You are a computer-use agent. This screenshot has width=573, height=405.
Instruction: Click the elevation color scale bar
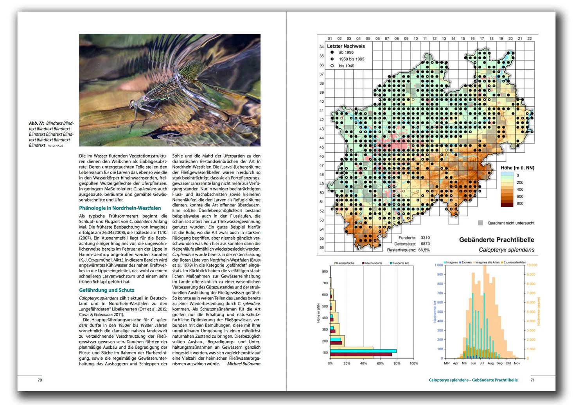click(507, 189)
